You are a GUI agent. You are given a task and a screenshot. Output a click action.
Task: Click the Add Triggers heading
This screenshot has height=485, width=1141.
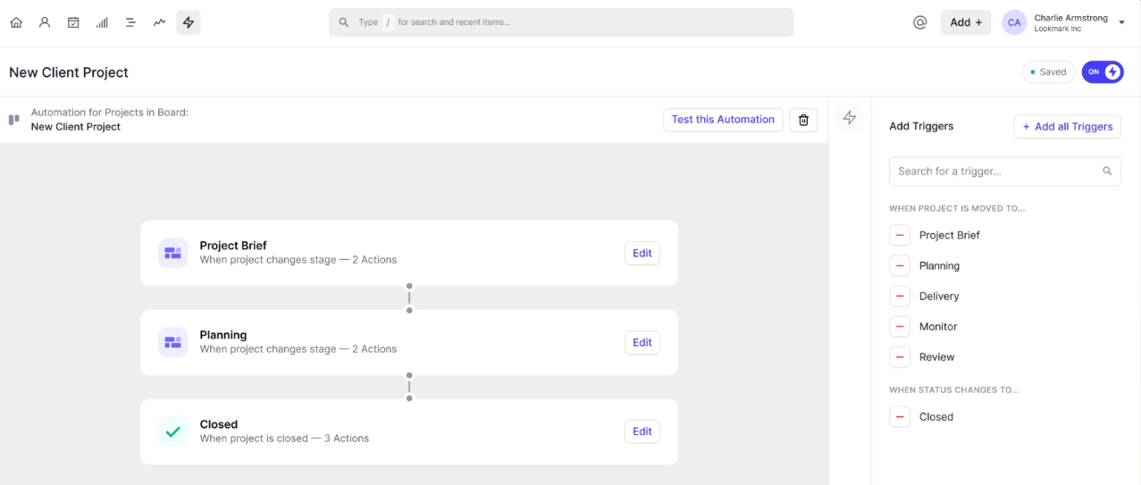[x=921, y=126]
